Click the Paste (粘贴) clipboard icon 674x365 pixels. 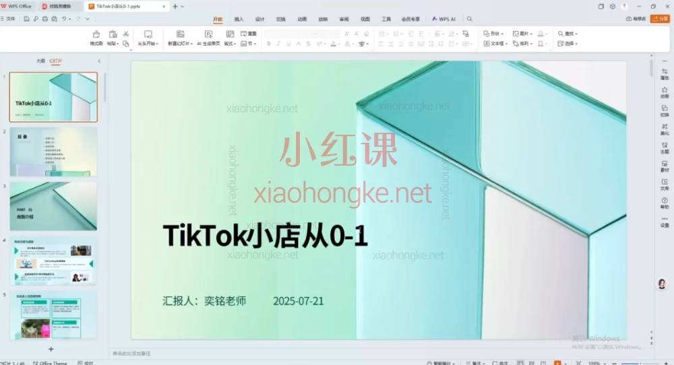click(113, 34)
